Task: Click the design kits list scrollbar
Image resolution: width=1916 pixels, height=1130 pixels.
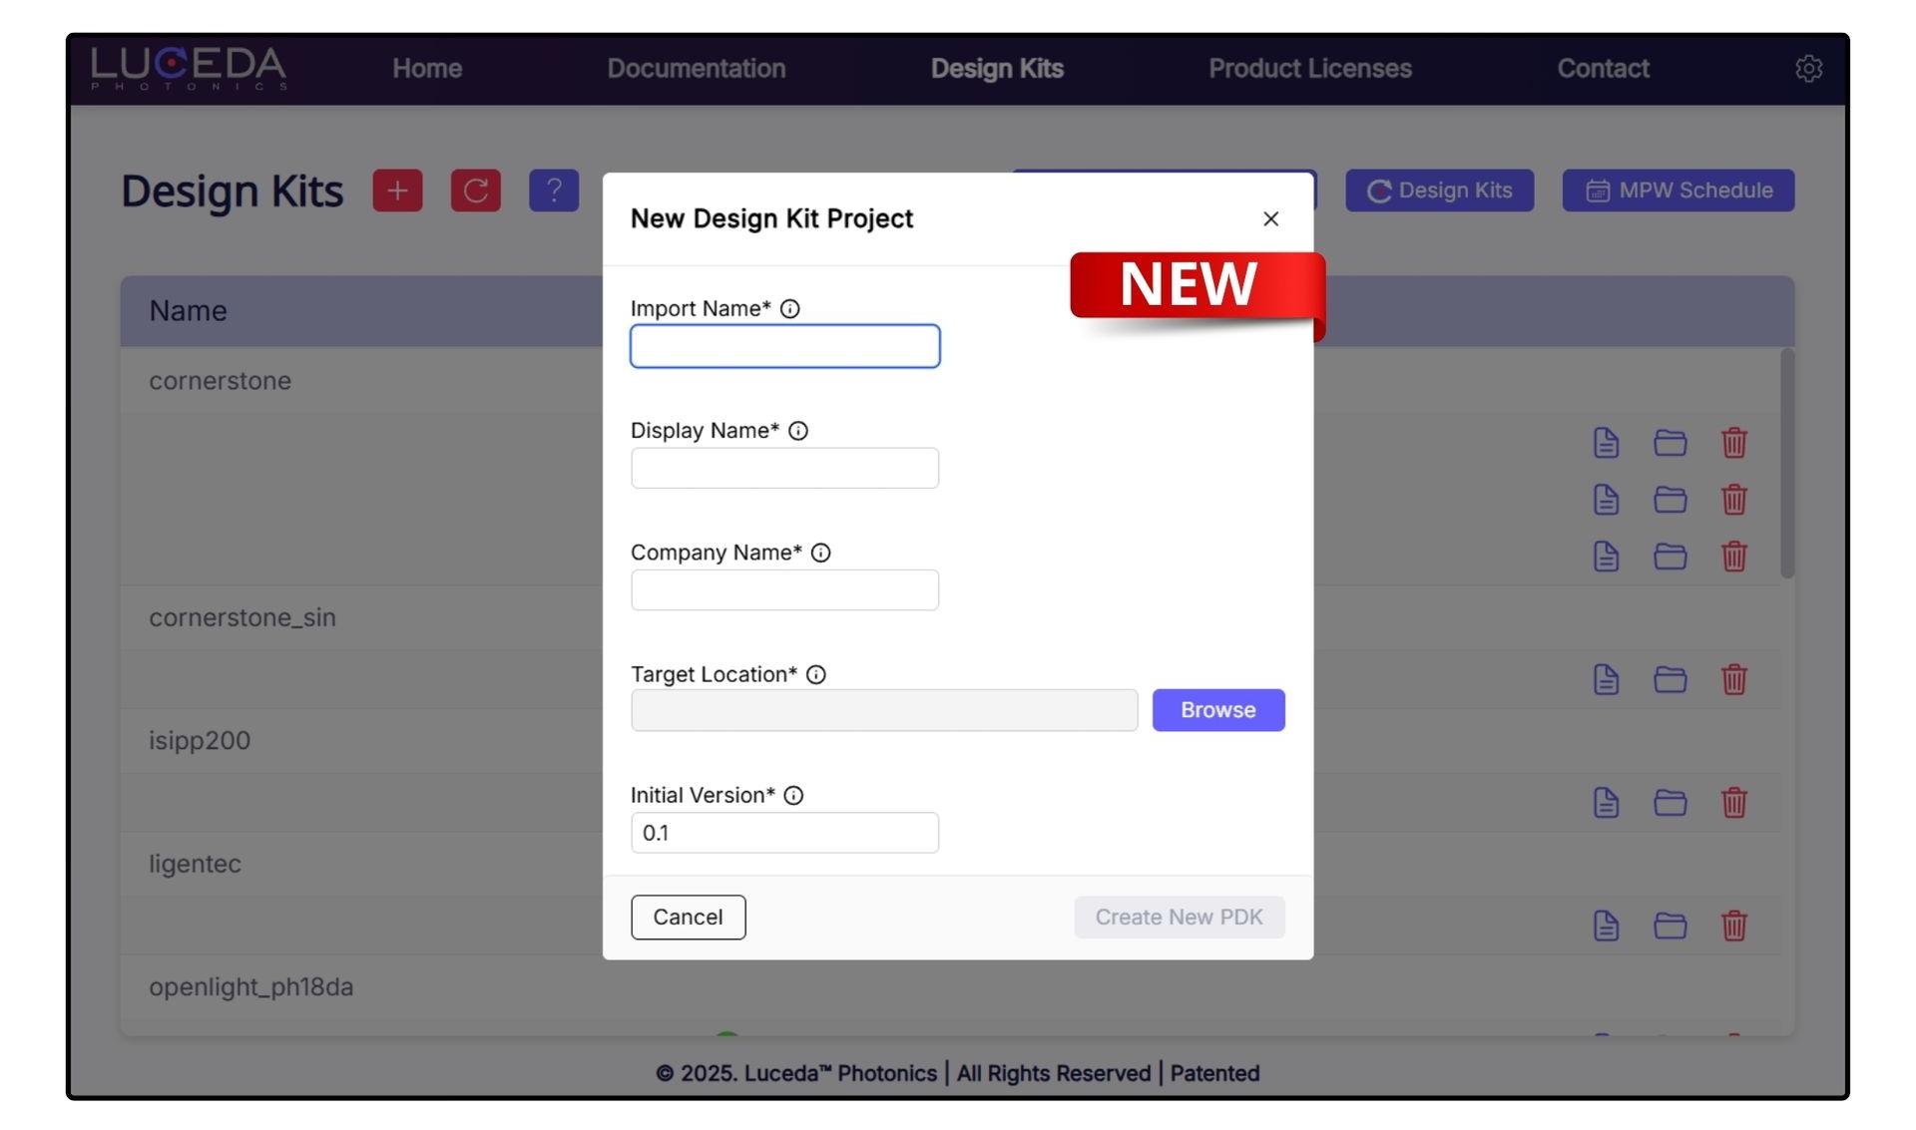Action: pos(1786,464)
